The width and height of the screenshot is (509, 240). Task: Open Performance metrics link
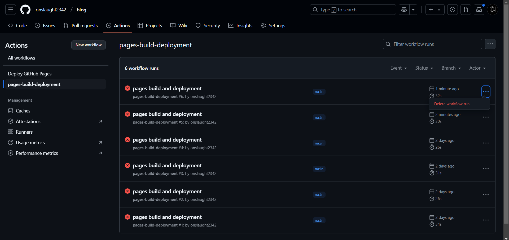pyautogui.click(x=56, y=153)
